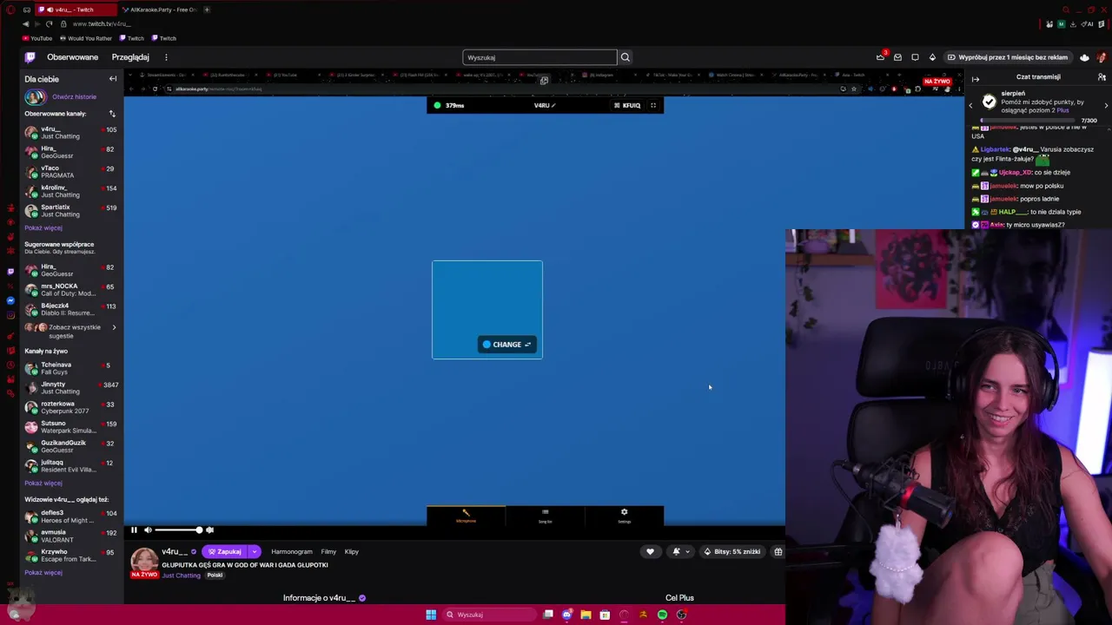Mute the stream with the speaker icon
The image size is (1112, 625).
pos(148,530)
